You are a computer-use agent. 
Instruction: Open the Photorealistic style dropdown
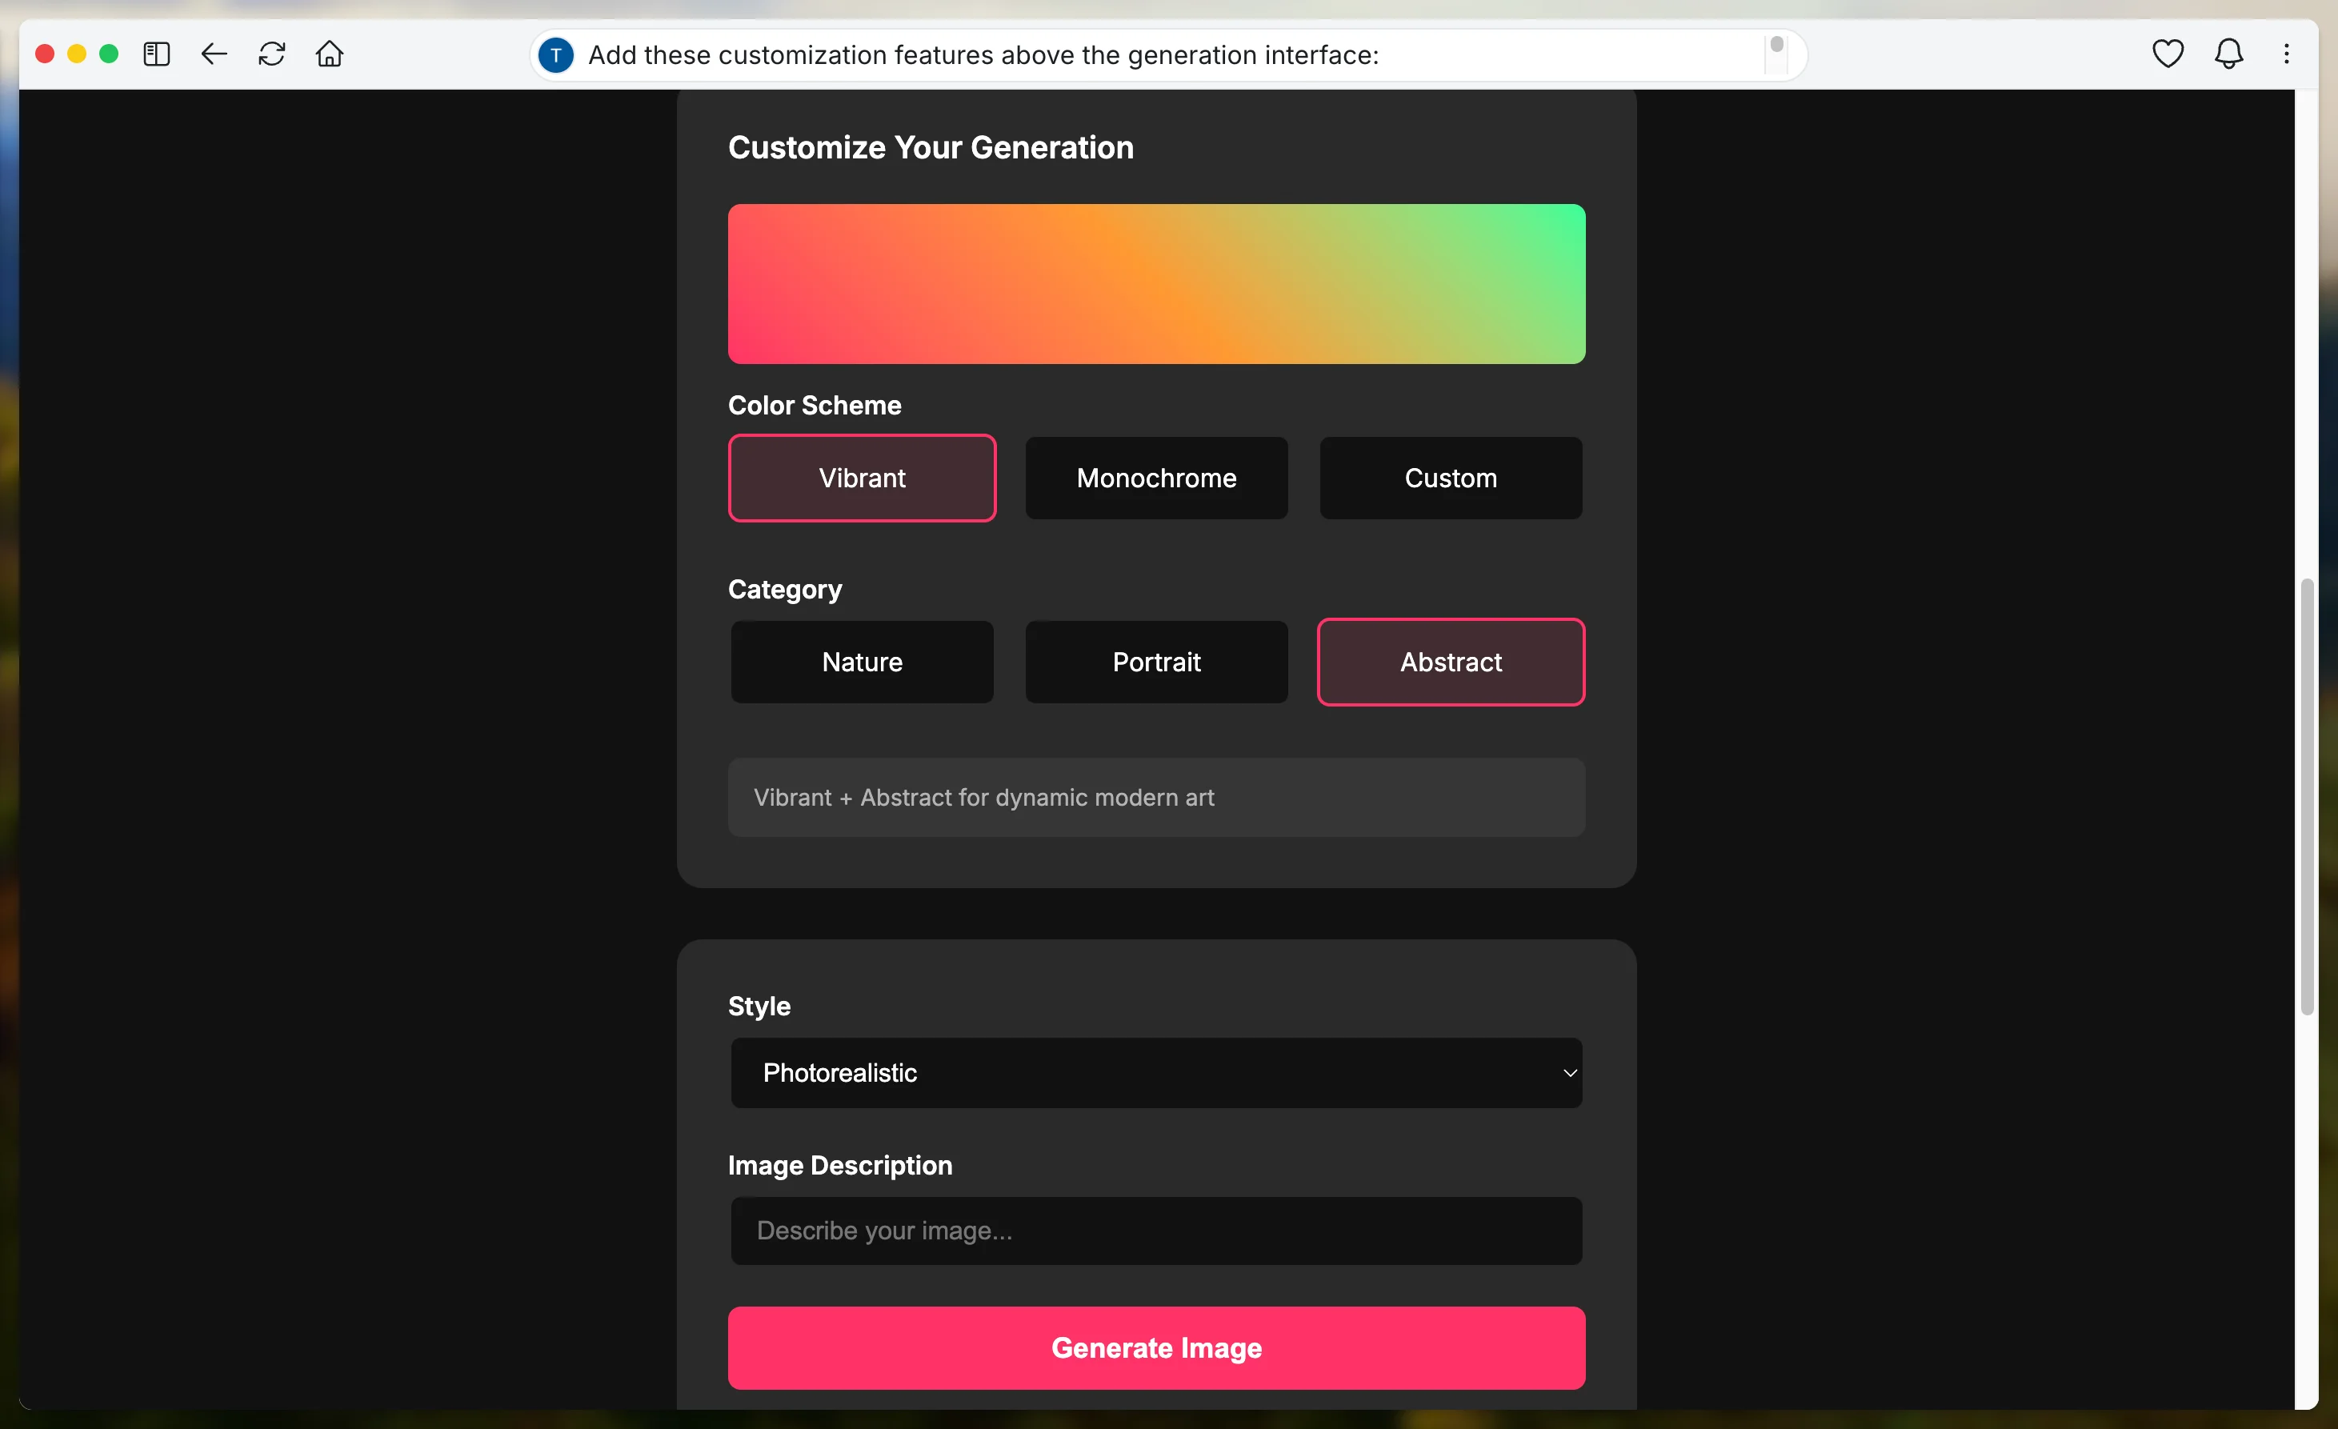pos(1155,1073)
